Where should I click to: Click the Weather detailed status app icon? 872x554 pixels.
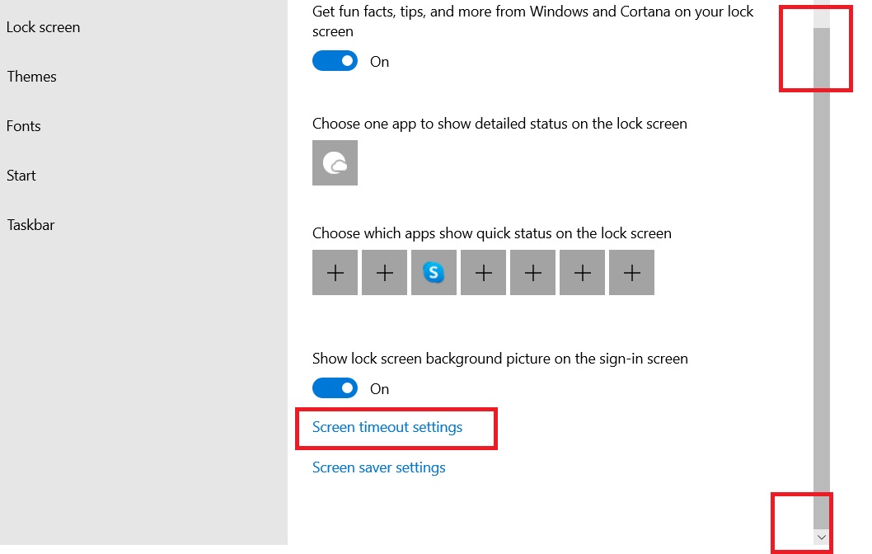point(335,162)
